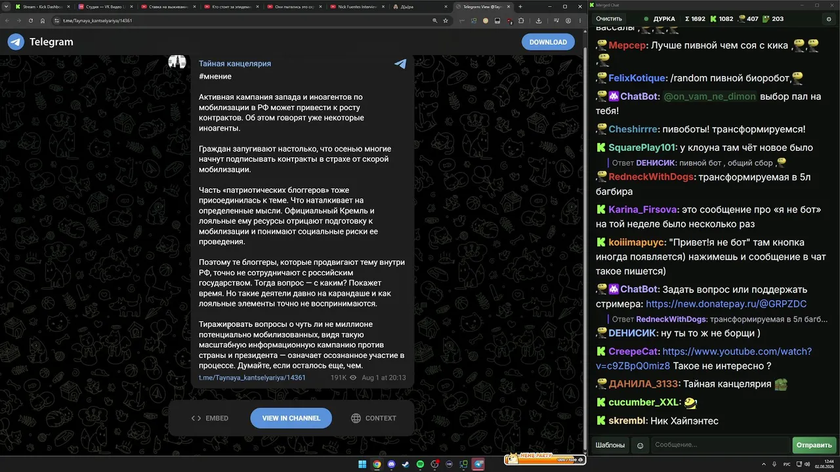Click the DOWNLOAD button on Telegram
840x472 pixels.
click(548, 42)
